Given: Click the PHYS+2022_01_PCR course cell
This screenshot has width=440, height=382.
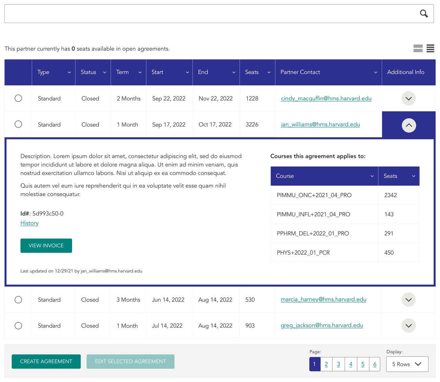Looking at the screenshot, I should 324,252.
